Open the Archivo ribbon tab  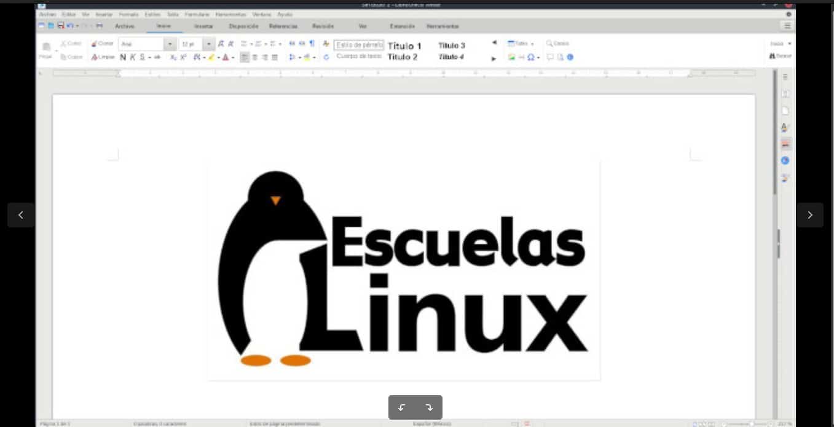tap(125, 26)
